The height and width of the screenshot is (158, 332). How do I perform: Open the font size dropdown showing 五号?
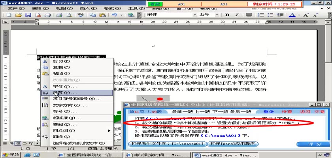tap(217, 15)
